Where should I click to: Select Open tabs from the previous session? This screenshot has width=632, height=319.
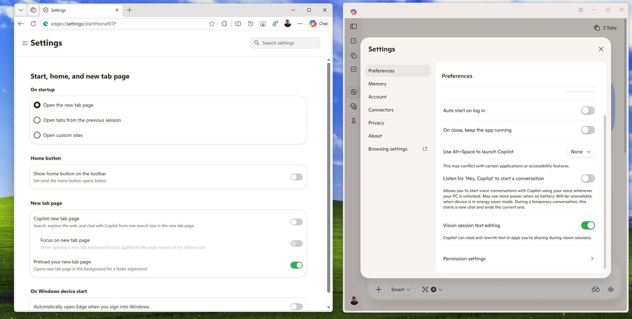pos(37,120)
